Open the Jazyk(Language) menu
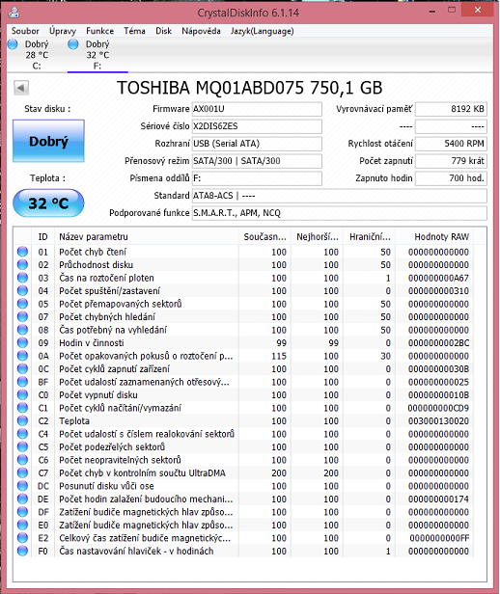This screenshot has width=500, height=594. [x=262, y=31]
